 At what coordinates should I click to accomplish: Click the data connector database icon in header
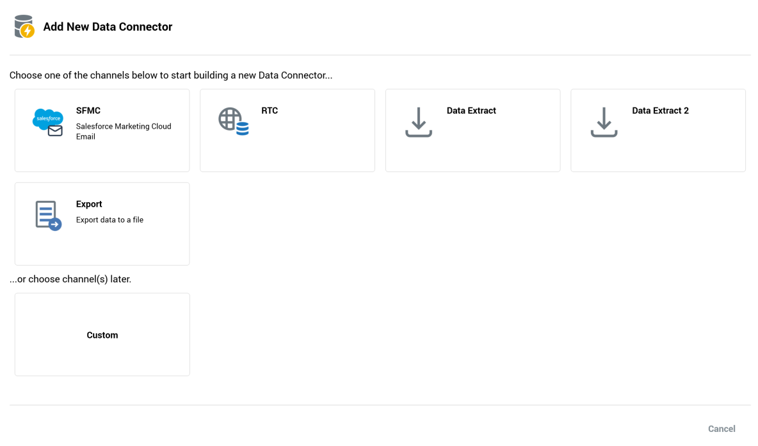[x=24, y=26]
